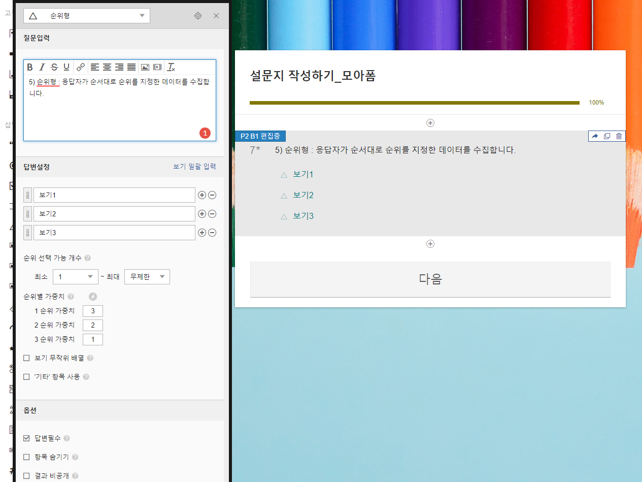Clear text formatting in editor
Image resolution: width=642 pixels, height=482 pixels.
tap(172, 67)
